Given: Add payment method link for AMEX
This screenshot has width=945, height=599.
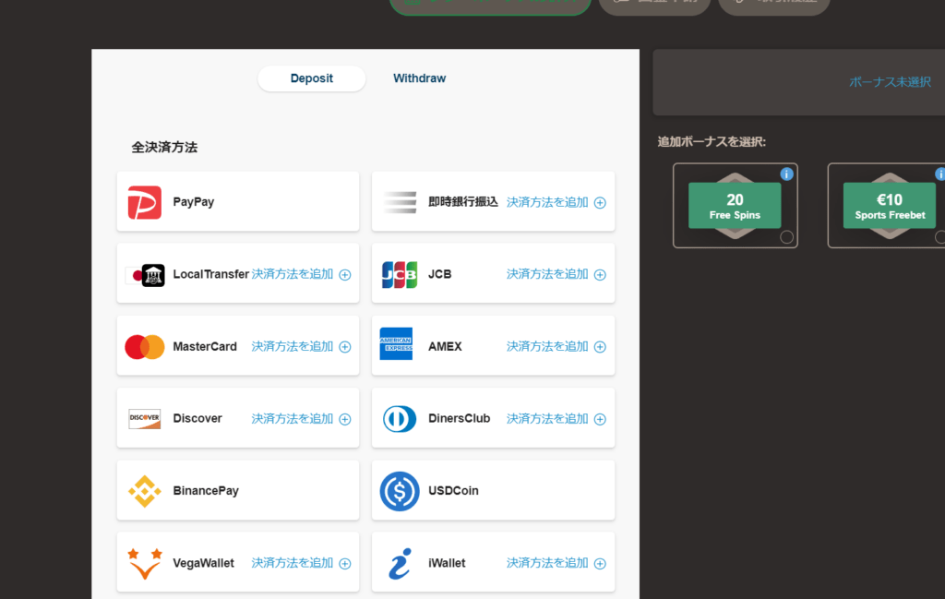Looking at the screenshot, I should pos(547,346).
